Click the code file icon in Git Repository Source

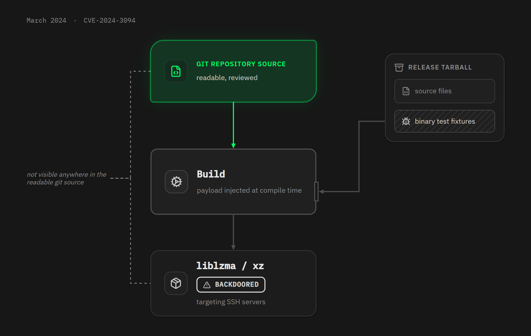[x=176, y=71]
